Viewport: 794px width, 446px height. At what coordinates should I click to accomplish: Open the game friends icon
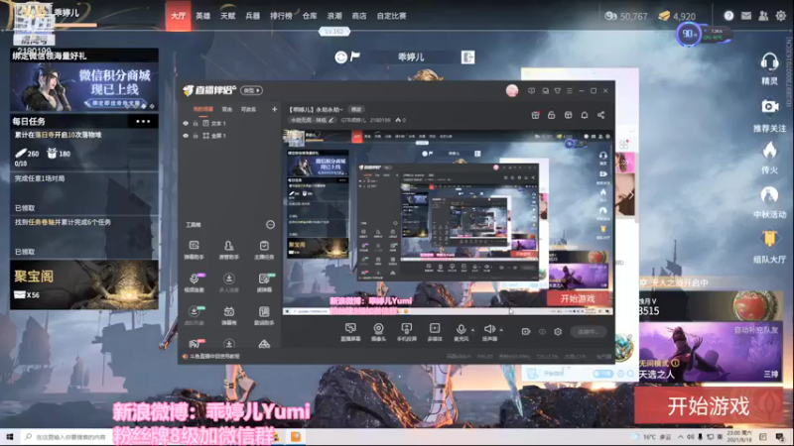click(763, 16)
